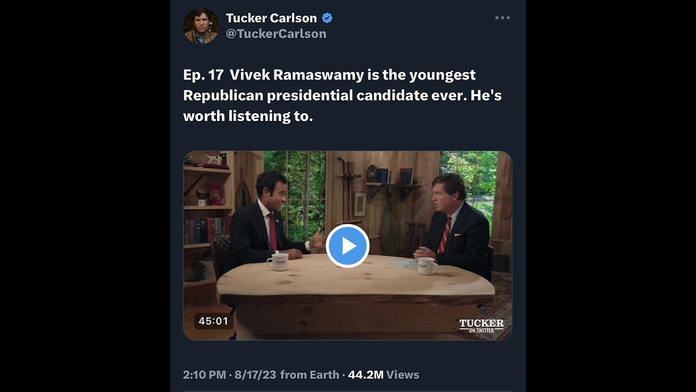Click the @TuckerCarlson handle
The width and height of the screenshot is (696, 392).
(x=276, y=34)
